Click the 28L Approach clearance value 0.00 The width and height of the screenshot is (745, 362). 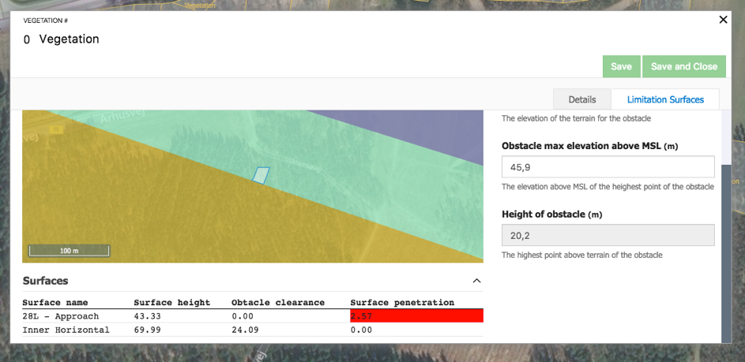(x=243, y=316)
